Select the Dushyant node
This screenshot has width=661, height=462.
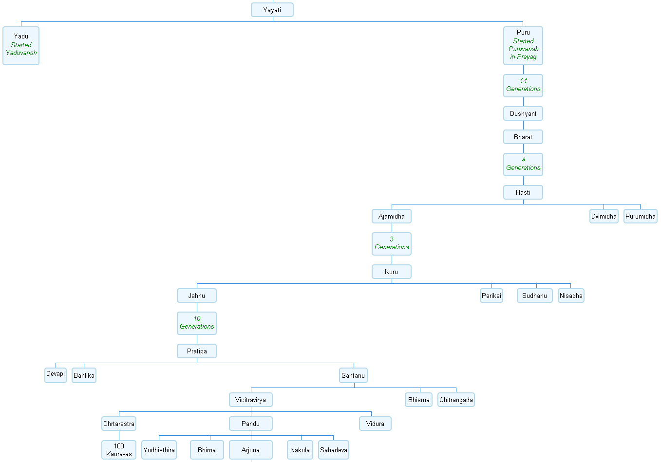click(x=523, y=113)
